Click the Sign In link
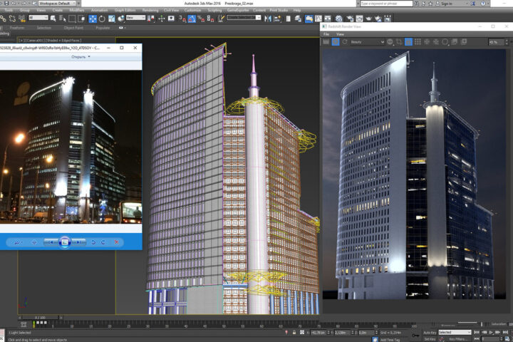Screen dimensions: 513x342 pyautogui.click(x=447, y=4)
